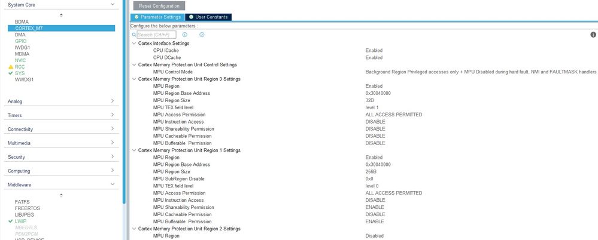Click the Middleware sort arrow
The image size is (598, 240).
pyautogui.click(x=61, y=195)
